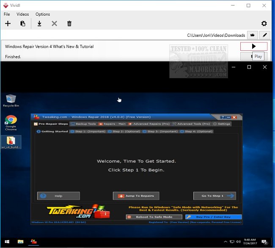This screenshot has height=248, width=275.
Task: Switch to the Backup Tools tab
Action: click(x=83, y=124)
